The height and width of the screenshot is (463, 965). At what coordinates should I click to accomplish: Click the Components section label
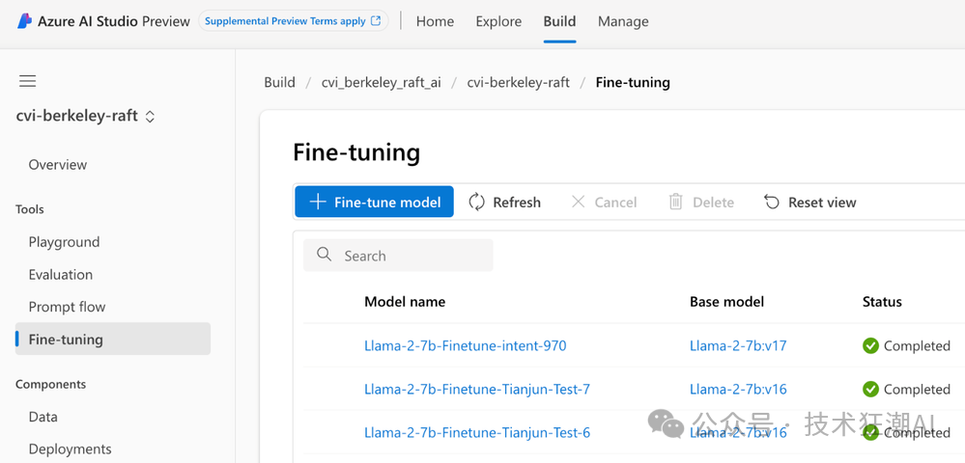pos(50,384)
